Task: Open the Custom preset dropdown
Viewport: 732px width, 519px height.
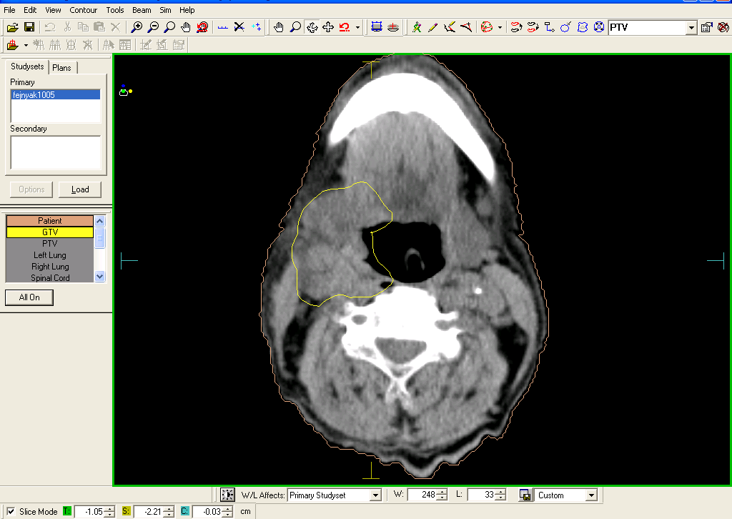Action: (x=591, y=495)
